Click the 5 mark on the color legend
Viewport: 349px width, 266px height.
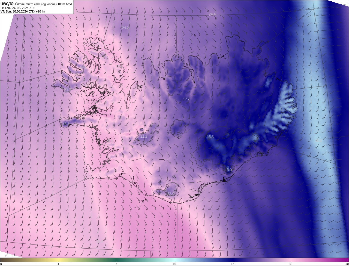click(x=116, y=264)
